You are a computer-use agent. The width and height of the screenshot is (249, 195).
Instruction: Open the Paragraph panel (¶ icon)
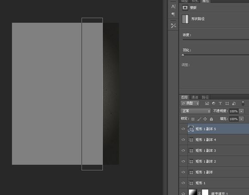(x=173, y=14)
